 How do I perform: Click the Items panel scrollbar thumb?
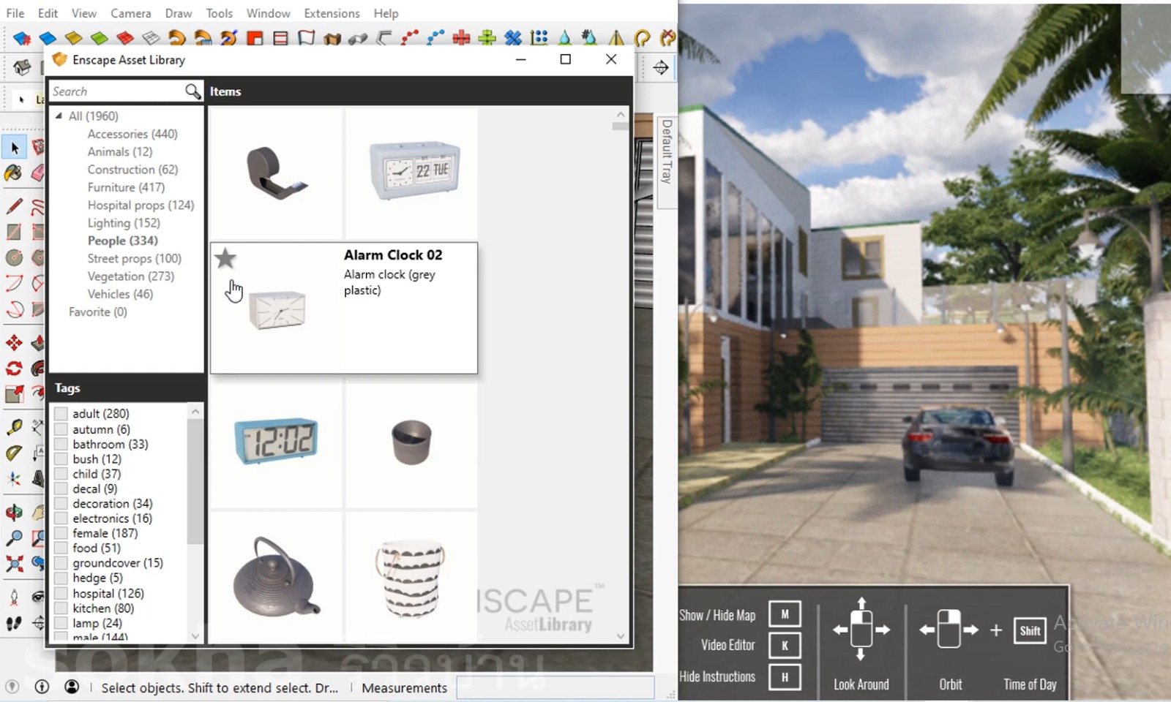[621, 127]
